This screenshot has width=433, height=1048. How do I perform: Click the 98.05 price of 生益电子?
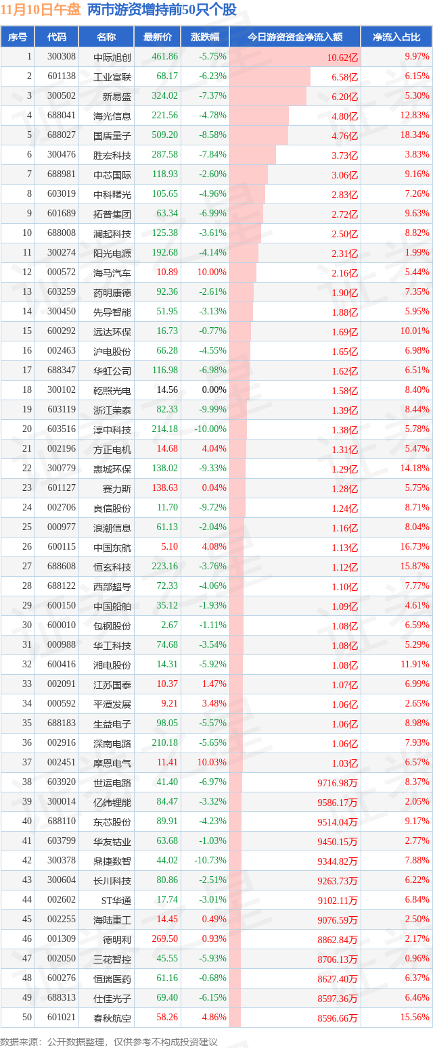[x=168, y=723]
